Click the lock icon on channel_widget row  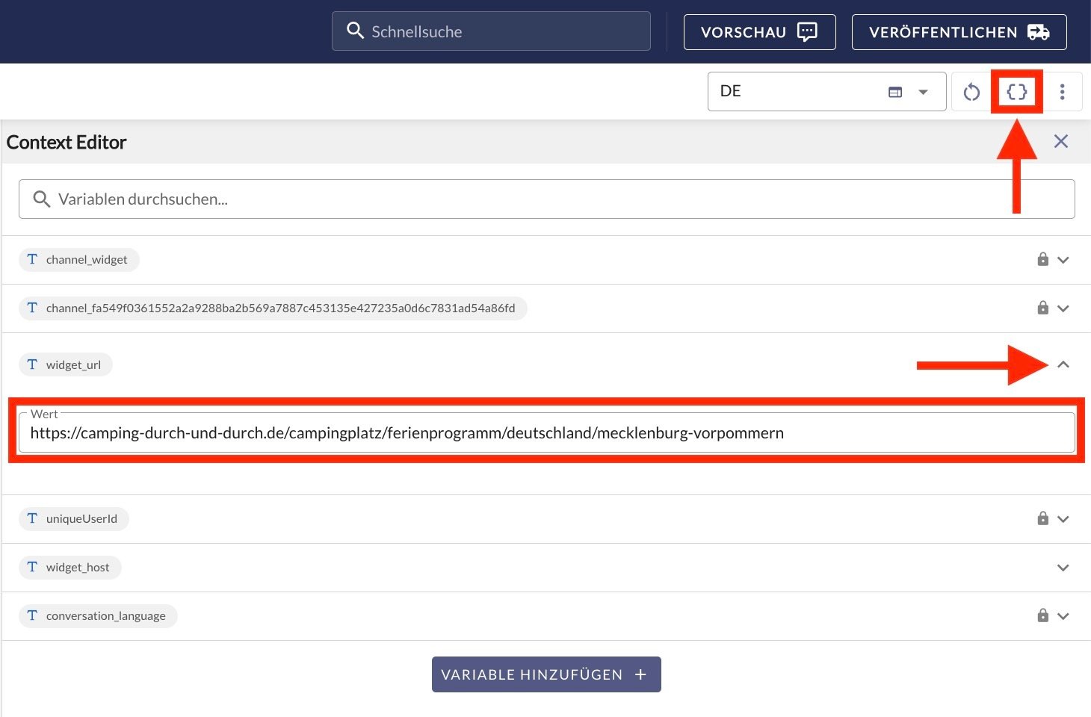tap(1042, 259)
